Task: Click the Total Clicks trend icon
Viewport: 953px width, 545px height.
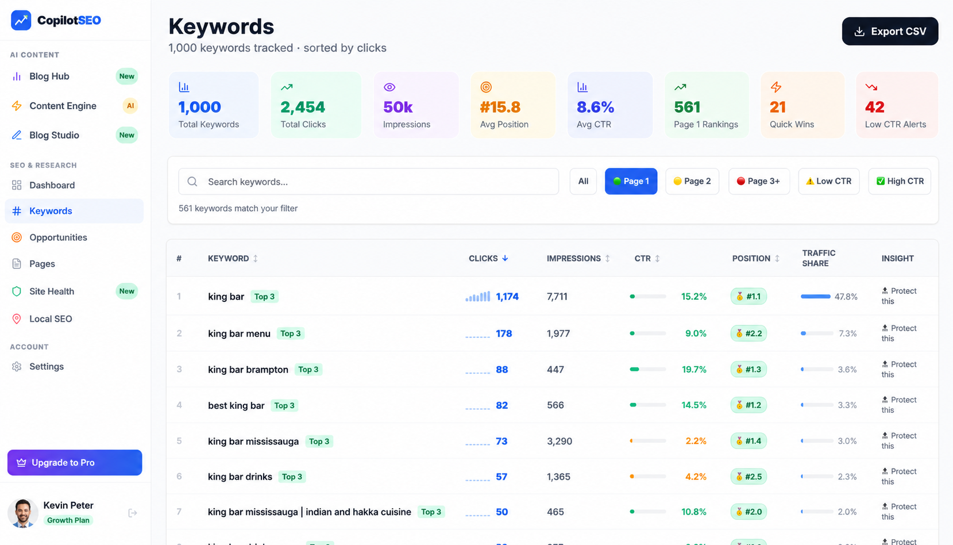Action: [x=287, y=87]
